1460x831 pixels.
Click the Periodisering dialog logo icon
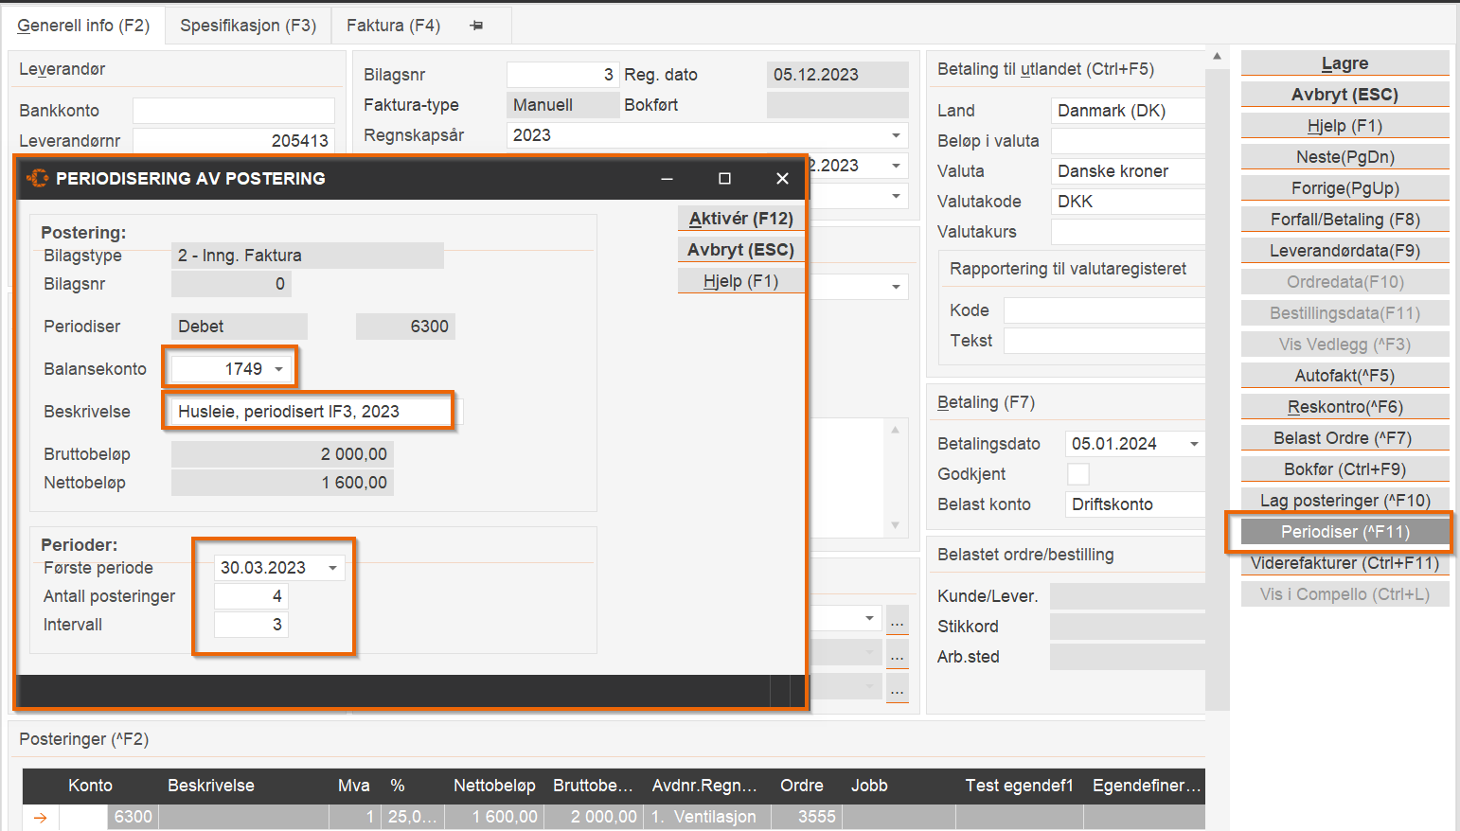(x=37, y=178)
